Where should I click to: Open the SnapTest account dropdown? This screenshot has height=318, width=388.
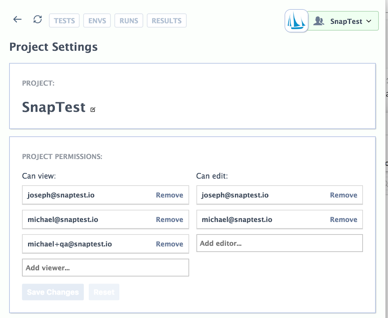pos(343,21)
